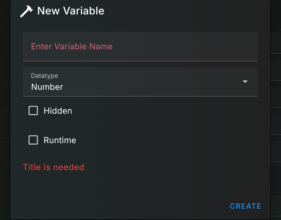Click the dropdown arrow in Datatype field

click(245, 82)
